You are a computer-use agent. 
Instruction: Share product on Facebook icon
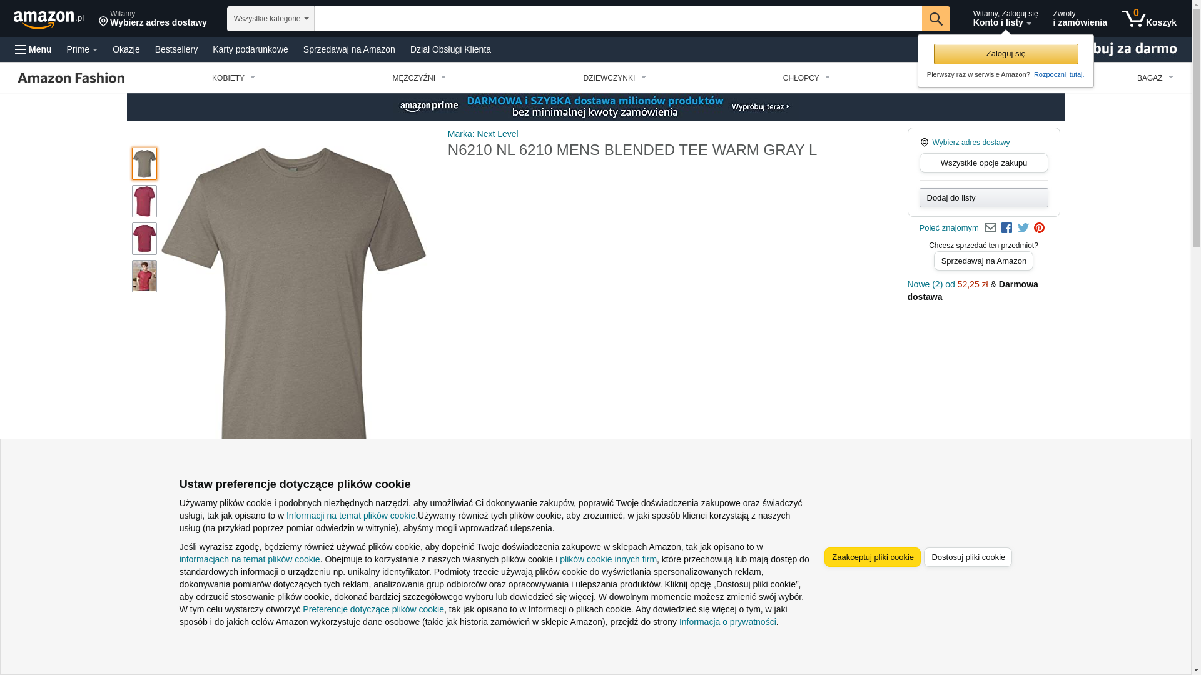pos(1006,228)
